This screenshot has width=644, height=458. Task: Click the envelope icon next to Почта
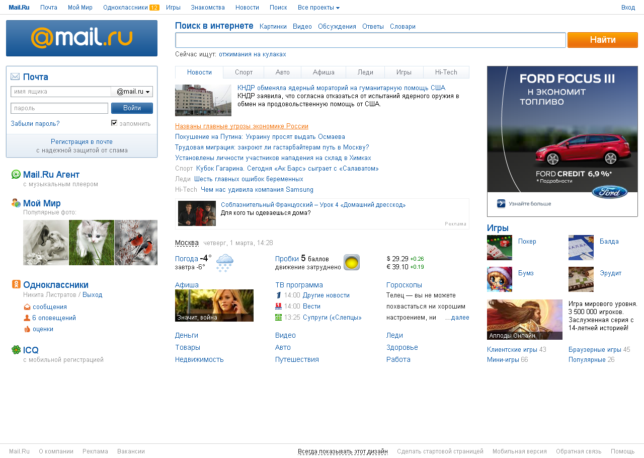[x=15, y=77]
